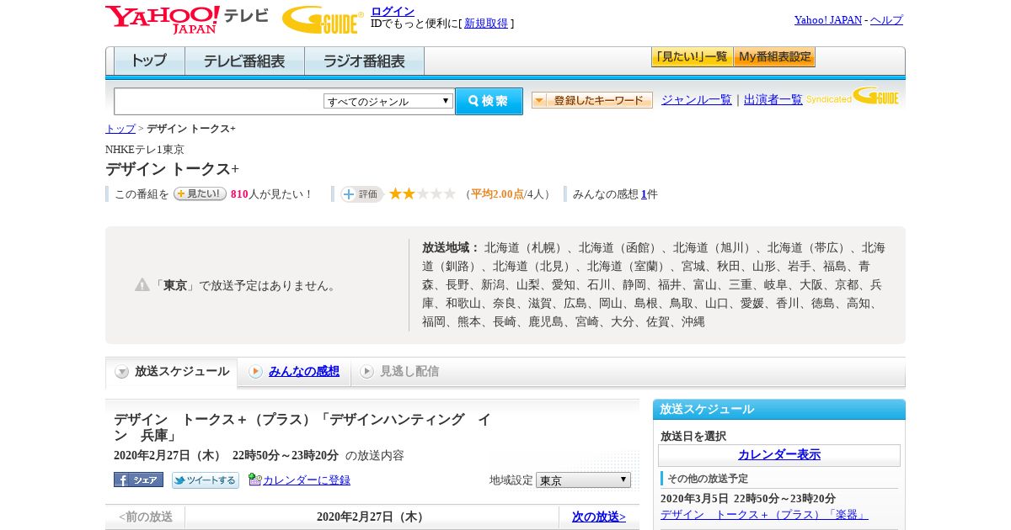This screenshot has width=1011, height=530.
Task: Click the 放送日を選択 label
Action: 693,437
